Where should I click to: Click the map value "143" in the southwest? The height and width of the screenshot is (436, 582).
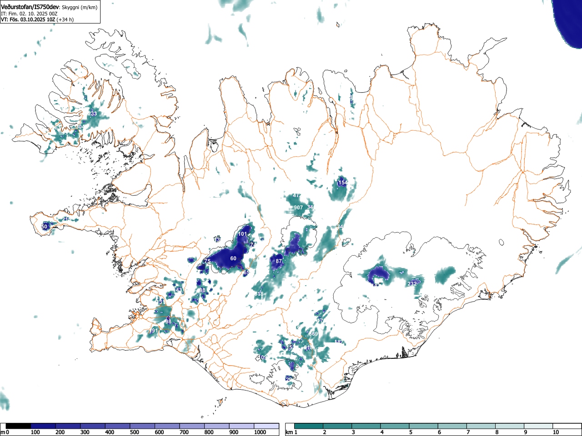point(178,290)
